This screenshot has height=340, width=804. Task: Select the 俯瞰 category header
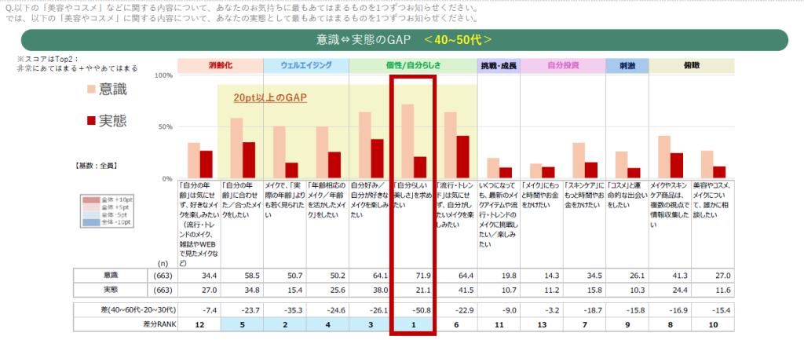click(x=691, y=65)
